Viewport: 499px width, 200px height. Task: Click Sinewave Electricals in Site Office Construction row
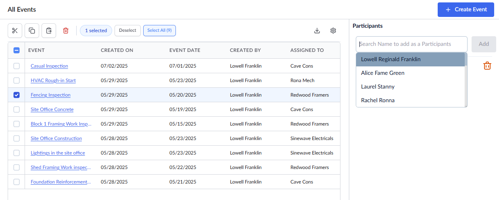click(x=312, y=138)
